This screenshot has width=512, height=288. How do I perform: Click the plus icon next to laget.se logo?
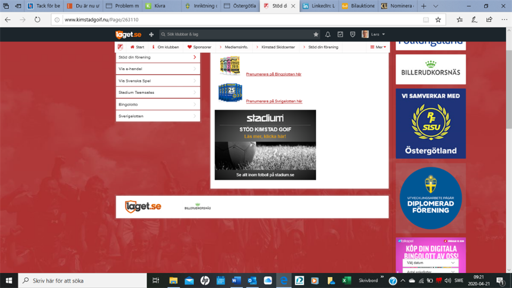coord(151,34)
